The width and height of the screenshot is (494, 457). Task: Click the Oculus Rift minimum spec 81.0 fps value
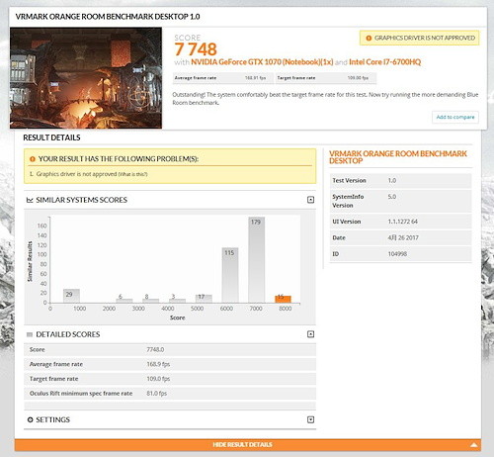tap(157, 394)
